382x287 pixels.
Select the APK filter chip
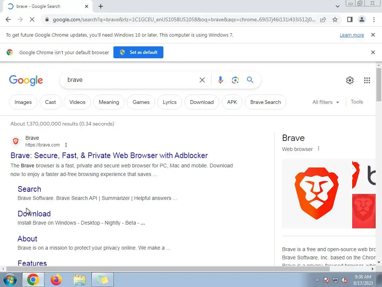click(232, 102)
